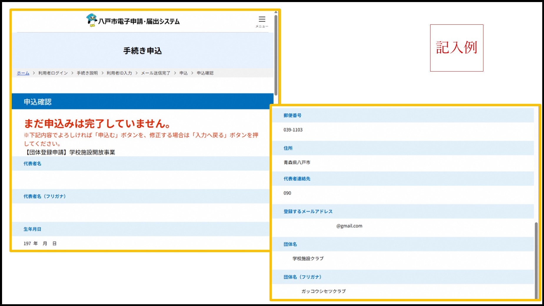
Task: Open the 利用者ID入力 breadcrumb step
Action: tap(119, 73)
